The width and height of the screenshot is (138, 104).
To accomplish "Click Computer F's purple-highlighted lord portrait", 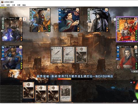I will click(x=127, y=29).
